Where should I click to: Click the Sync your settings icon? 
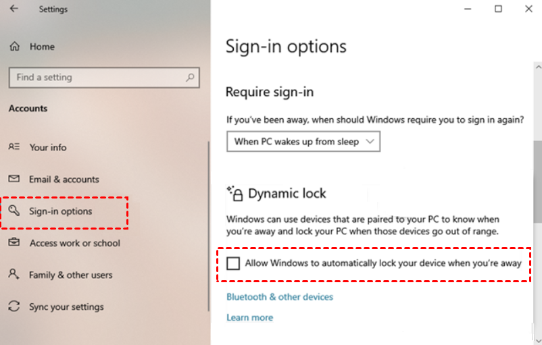(x=14, y=307)
